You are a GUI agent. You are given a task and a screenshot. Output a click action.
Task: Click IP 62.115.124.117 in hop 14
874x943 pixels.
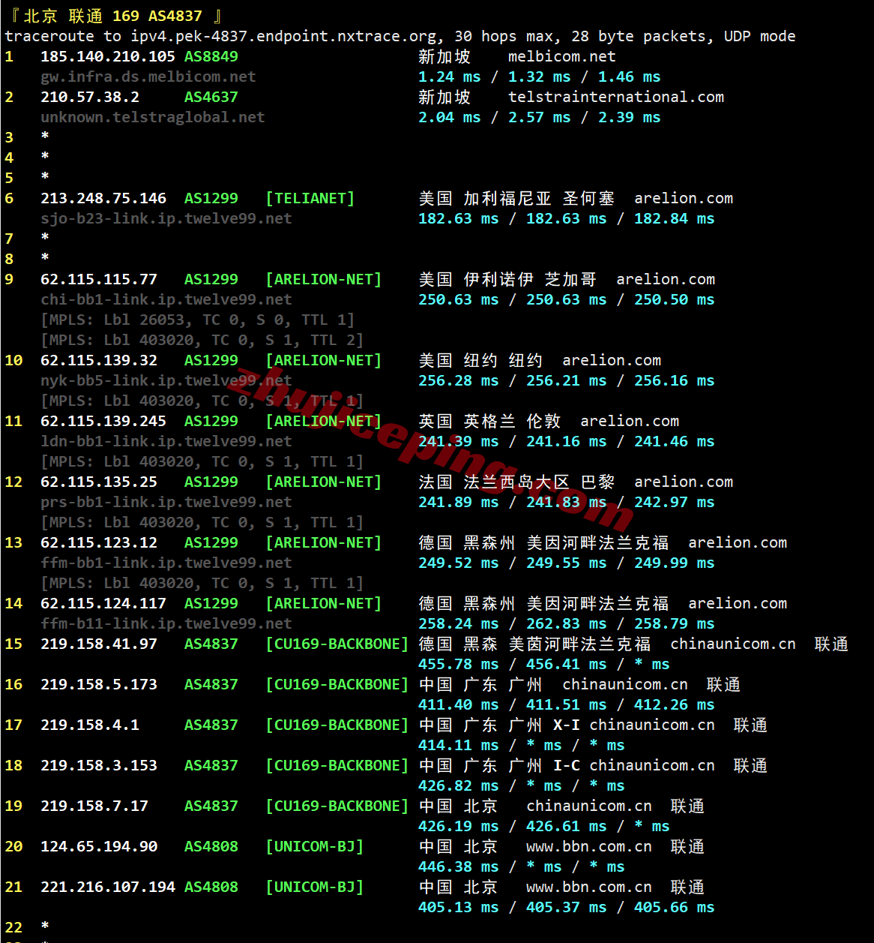pyautogui.click(x=103, y=603)
